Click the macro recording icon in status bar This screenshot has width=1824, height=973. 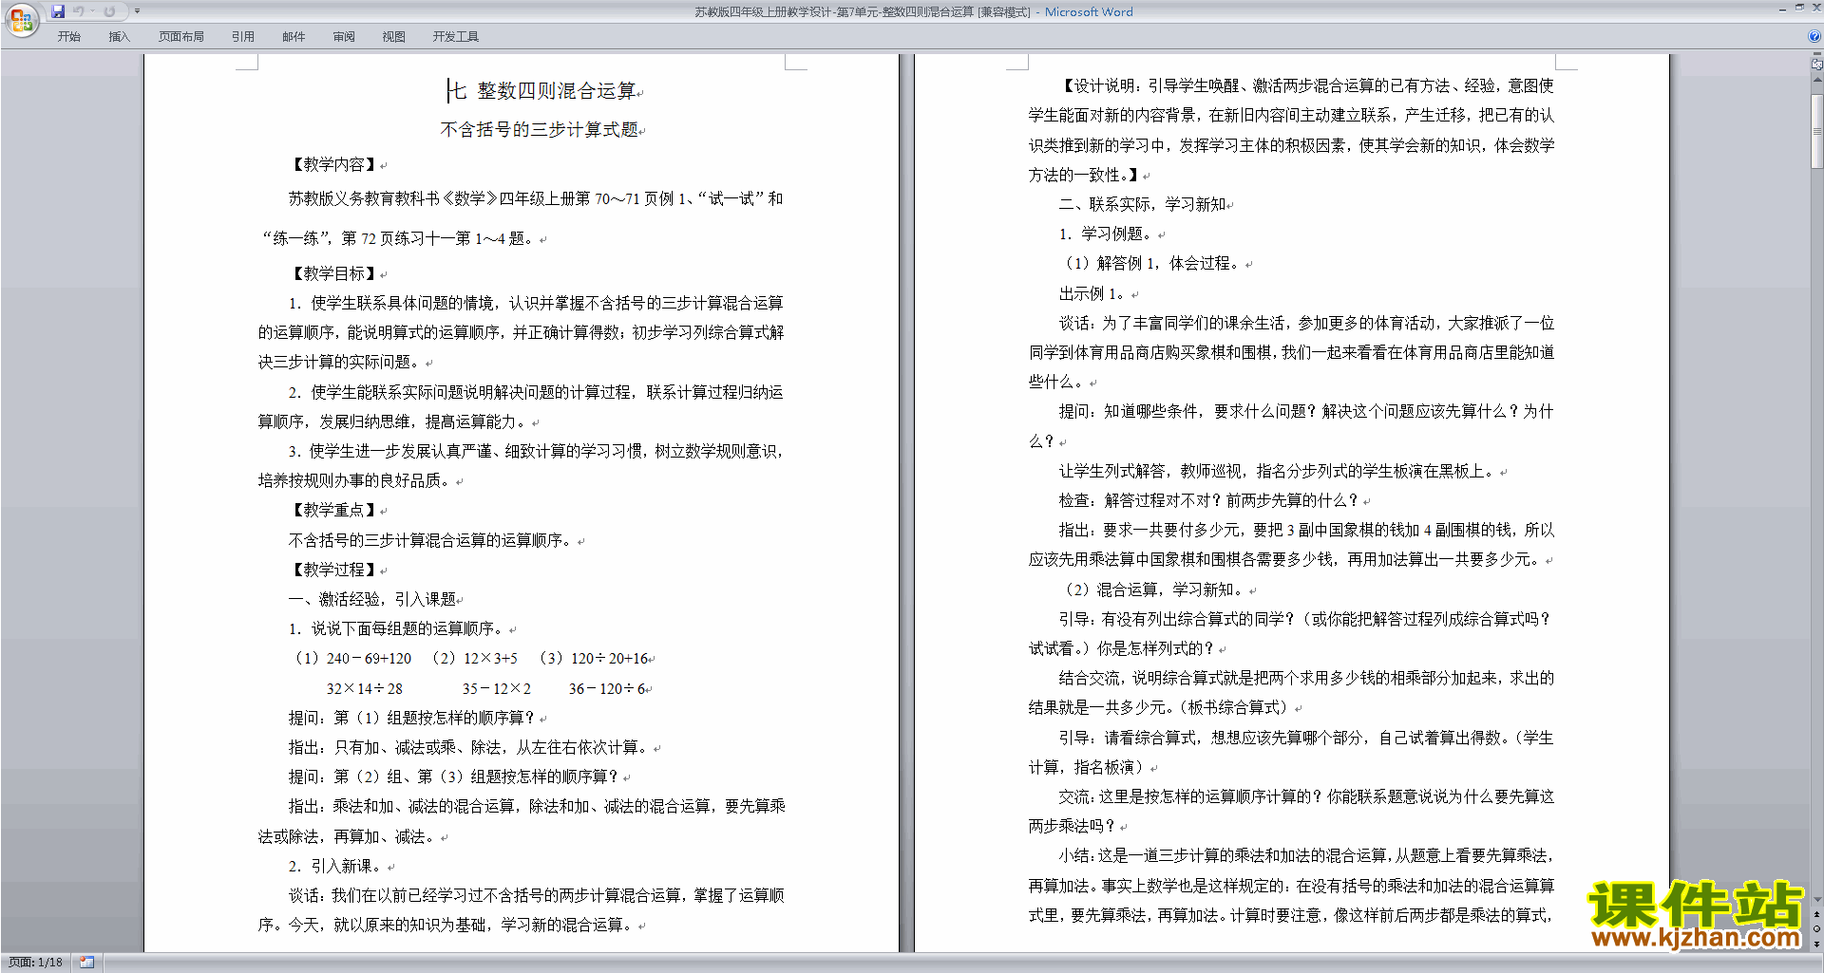click(x=86, y=962)
